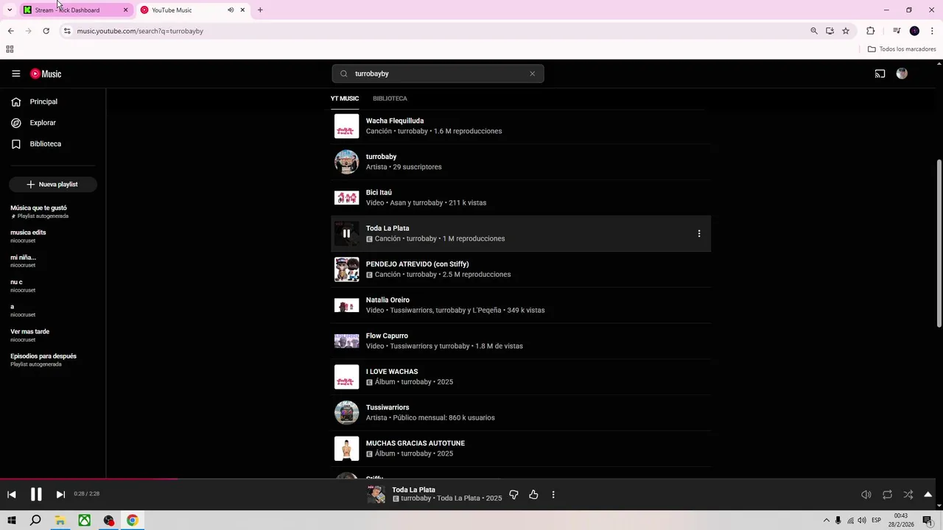Show hidden system tray icons

826,520
